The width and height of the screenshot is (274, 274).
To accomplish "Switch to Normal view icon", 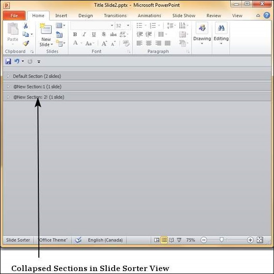I will click(157, 240).
